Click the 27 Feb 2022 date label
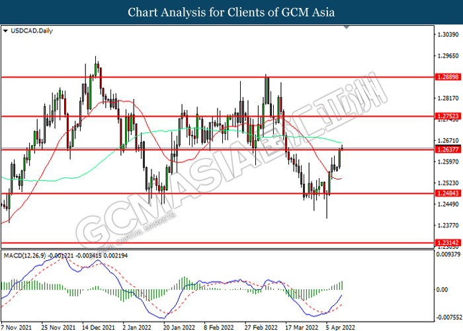The width and height of the screenshot is (463, 331). [261, 328]
